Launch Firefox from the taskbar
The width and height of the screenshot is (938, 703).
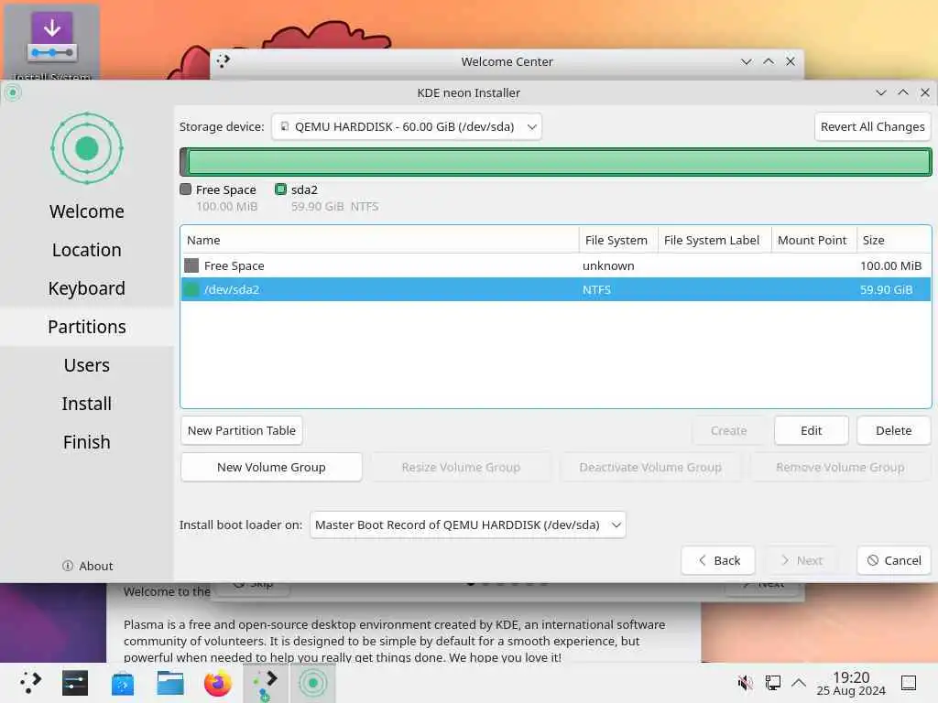(218, 683)
